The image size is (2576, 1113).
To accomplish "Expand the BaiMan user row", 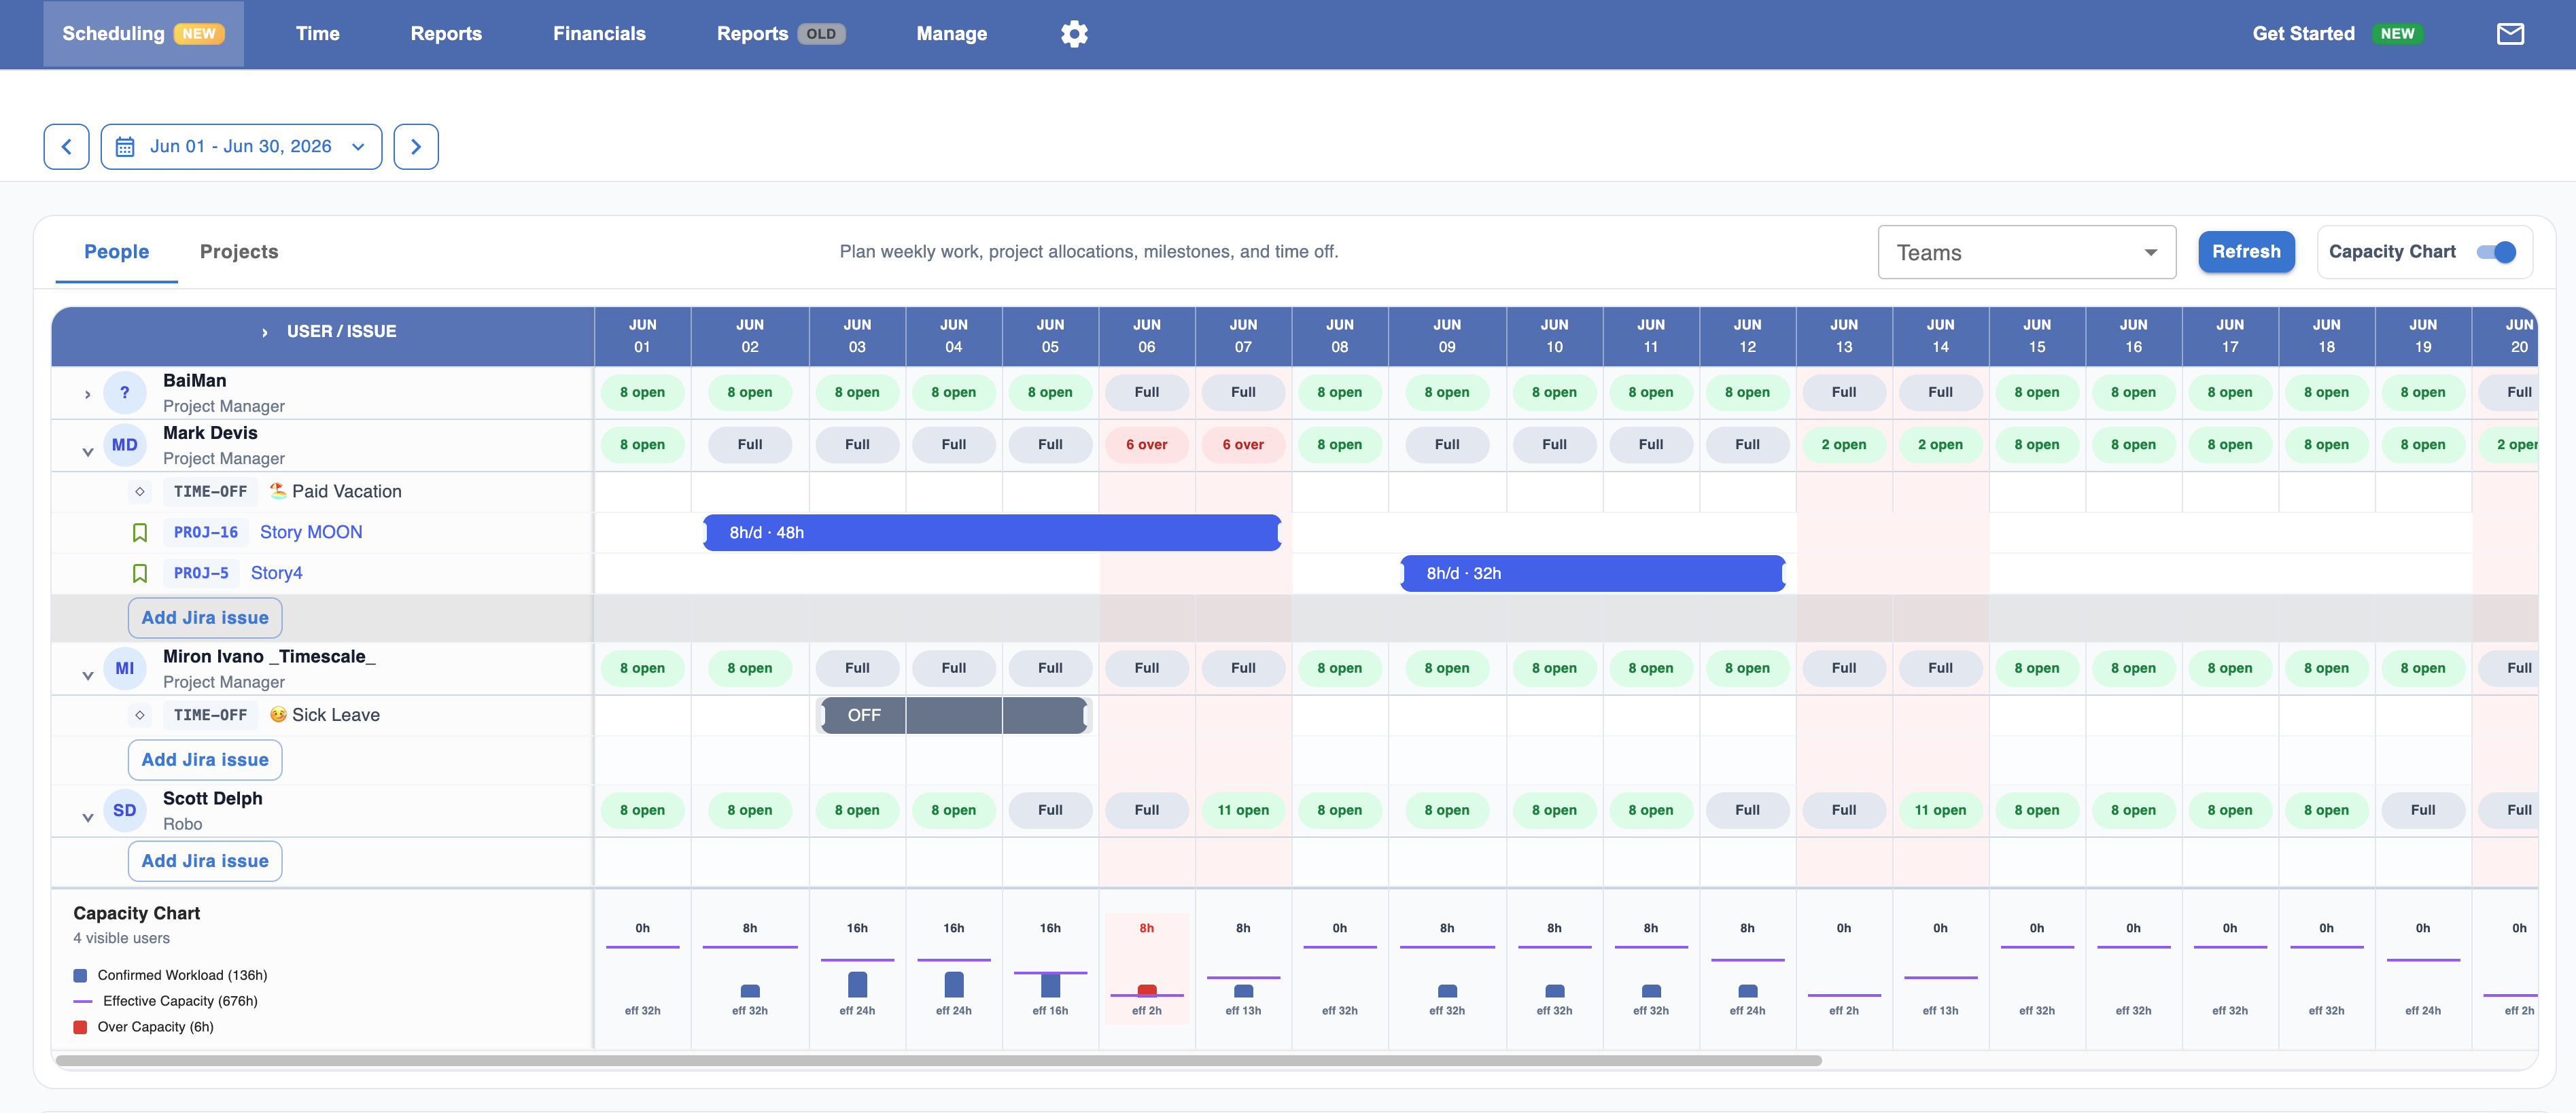I will 88,394.
